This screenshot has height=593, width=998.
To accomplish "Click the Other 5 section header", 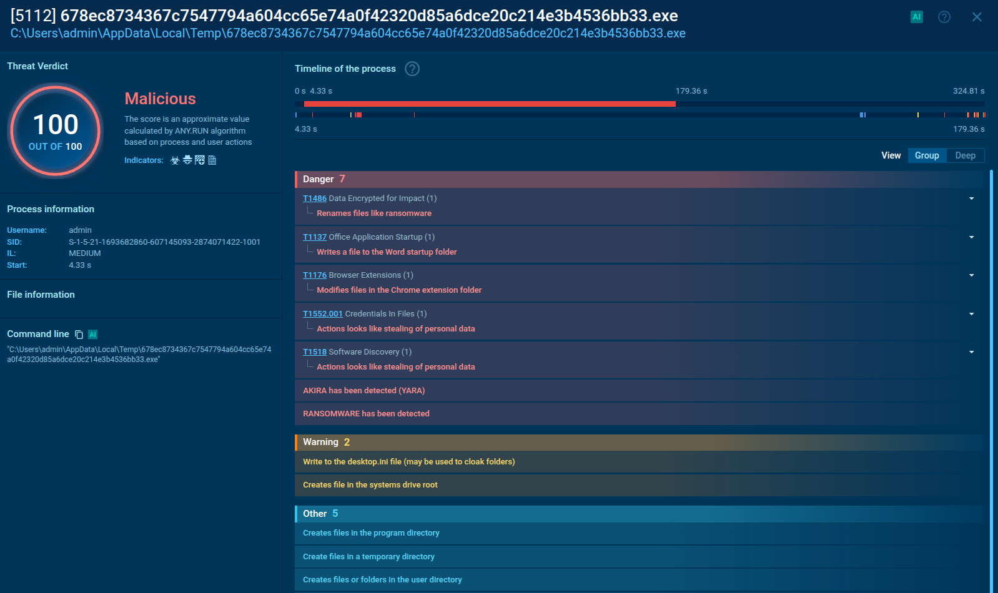I will [x=639, y=514].
